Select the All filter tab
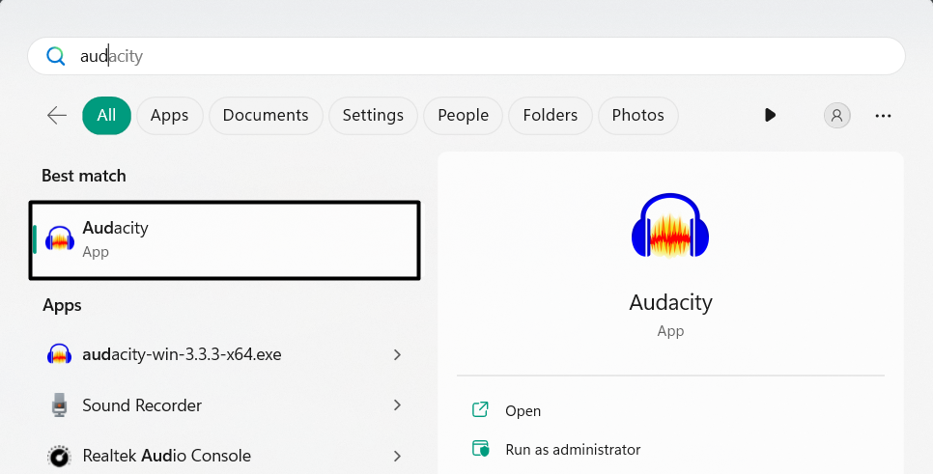Image resolution: width=933 pixels, height=474 pixels. point(106,116)
